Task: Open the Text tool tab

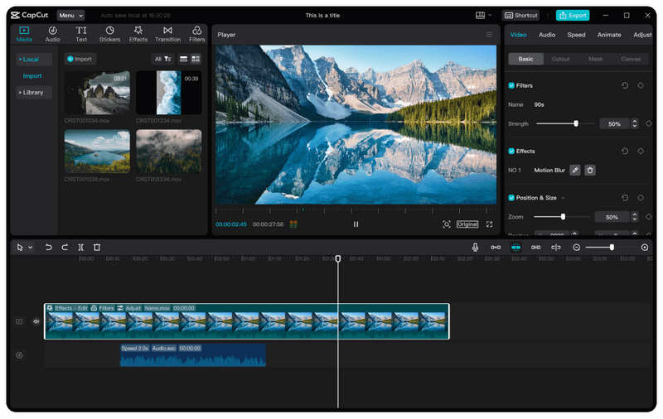Action: [x=81, y=34]
